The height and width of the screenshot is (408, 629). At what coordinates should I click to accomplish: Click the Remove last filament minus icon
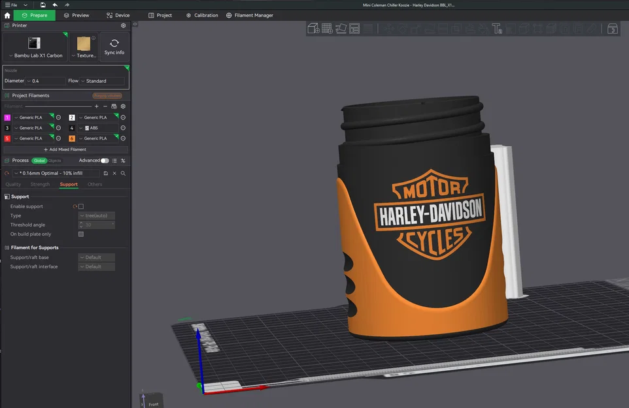coord(105,106)
